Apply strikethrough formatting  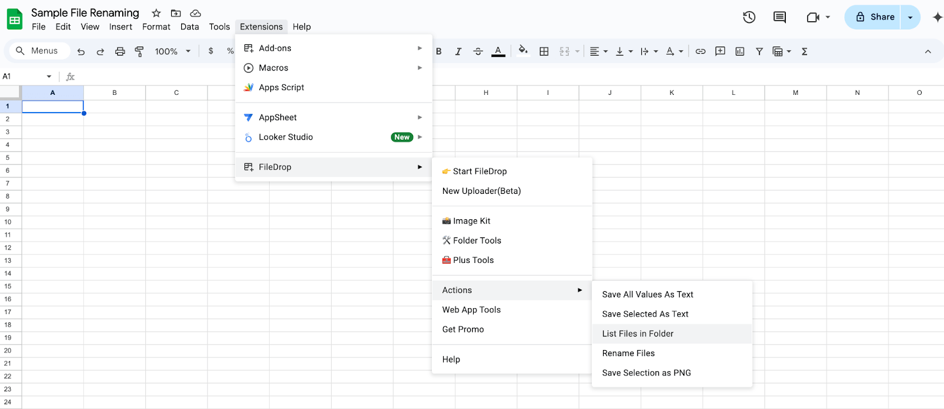pos(478,51)
